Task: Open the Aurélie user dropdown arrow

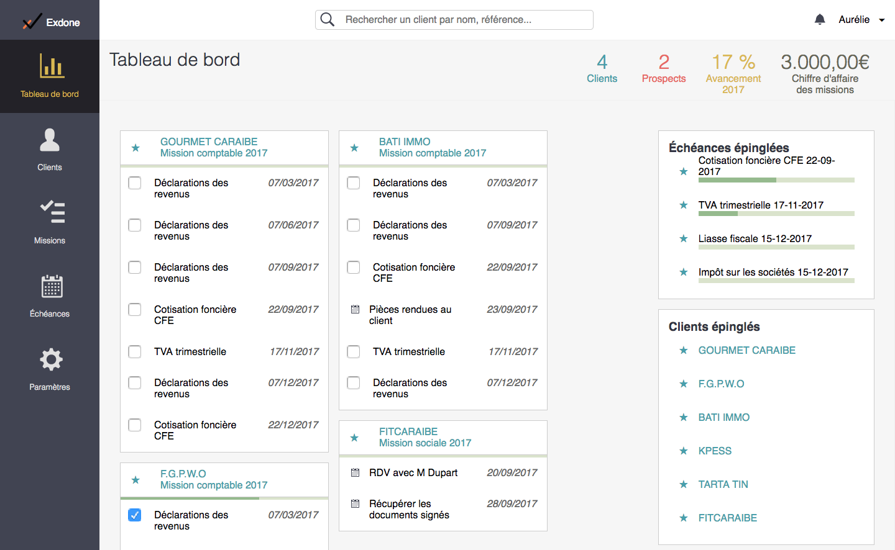Action: click(881, 20)
